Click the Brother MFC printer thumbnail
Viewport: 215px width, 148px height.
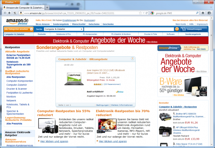(165, 117)
